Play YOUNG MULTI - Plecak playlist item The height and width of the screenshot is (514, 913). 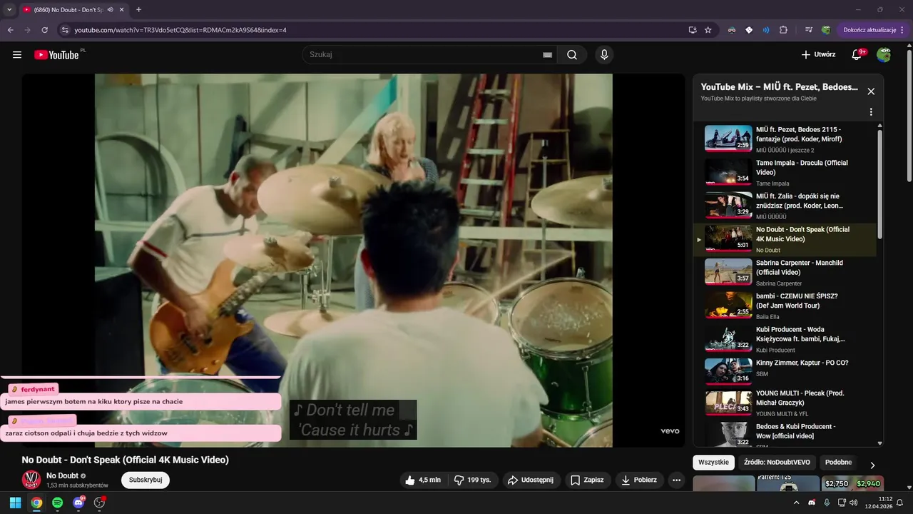click(785, 403)
